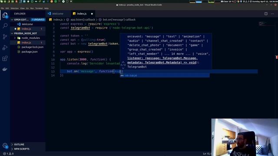278x156 pixels.
Task: Open the Extensions view
Action: (5, 58)
